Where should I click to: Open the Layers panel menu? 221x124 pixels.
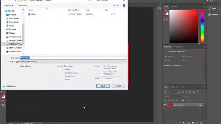[x=204, y=87]
